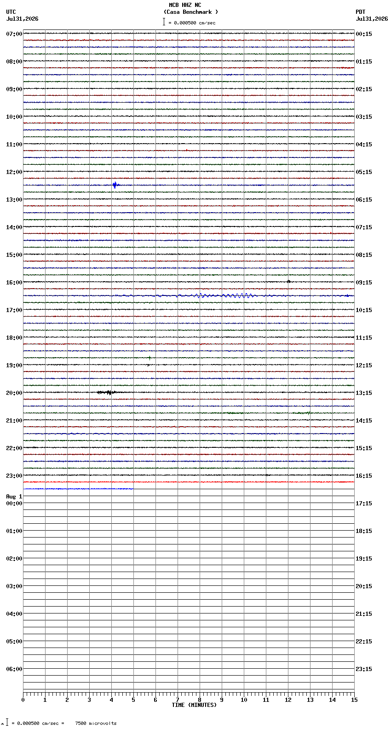Click the 23:15 PDT time label

click(364, 669)
